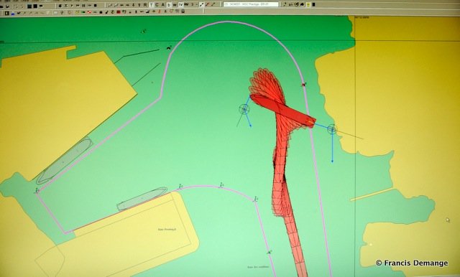Click the "R" letter toolbar button
460x277 pixels.
click(x=145, y=5)
